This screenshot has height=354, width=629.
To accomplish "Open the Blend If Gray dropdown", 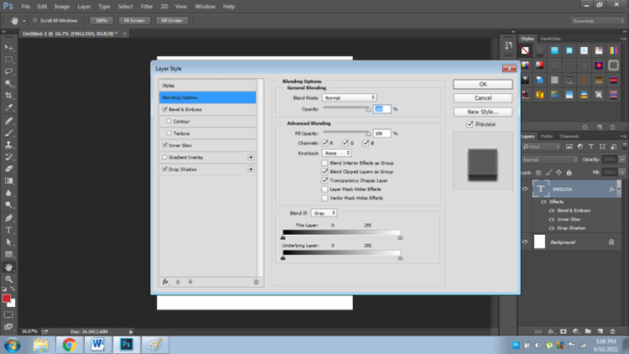I will 324,213.
